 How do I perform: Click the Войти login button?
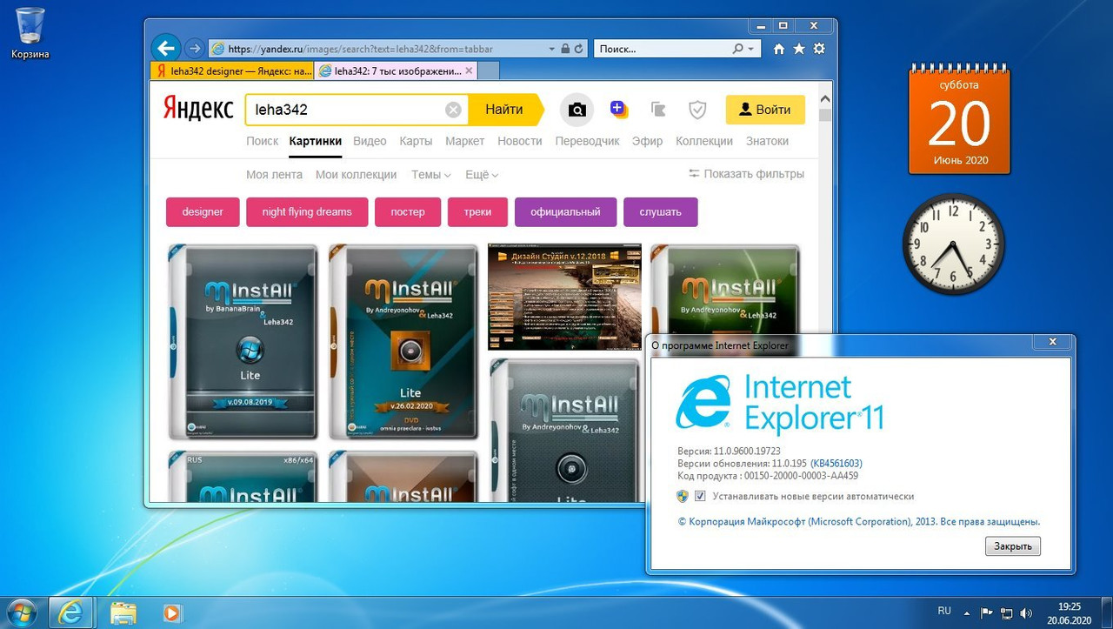coord(765,110)
